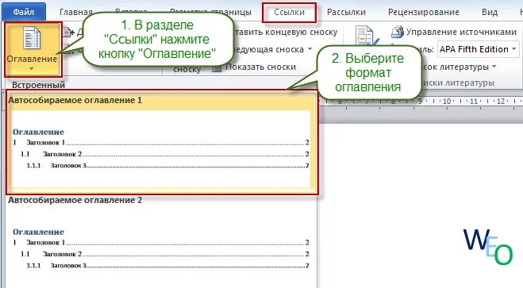Switch to the Рассылки tab

click(x=346, y=13)
